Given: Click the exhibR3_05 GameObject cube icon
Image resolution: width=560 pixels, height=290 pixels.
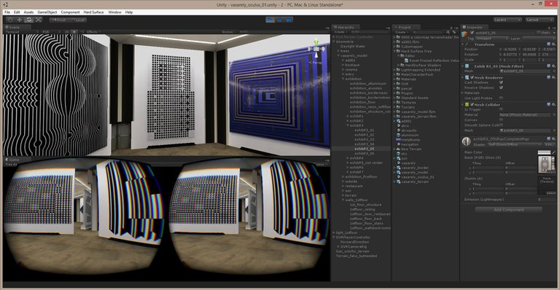Looking at the screenshot, I should click(x=464, y=34).
